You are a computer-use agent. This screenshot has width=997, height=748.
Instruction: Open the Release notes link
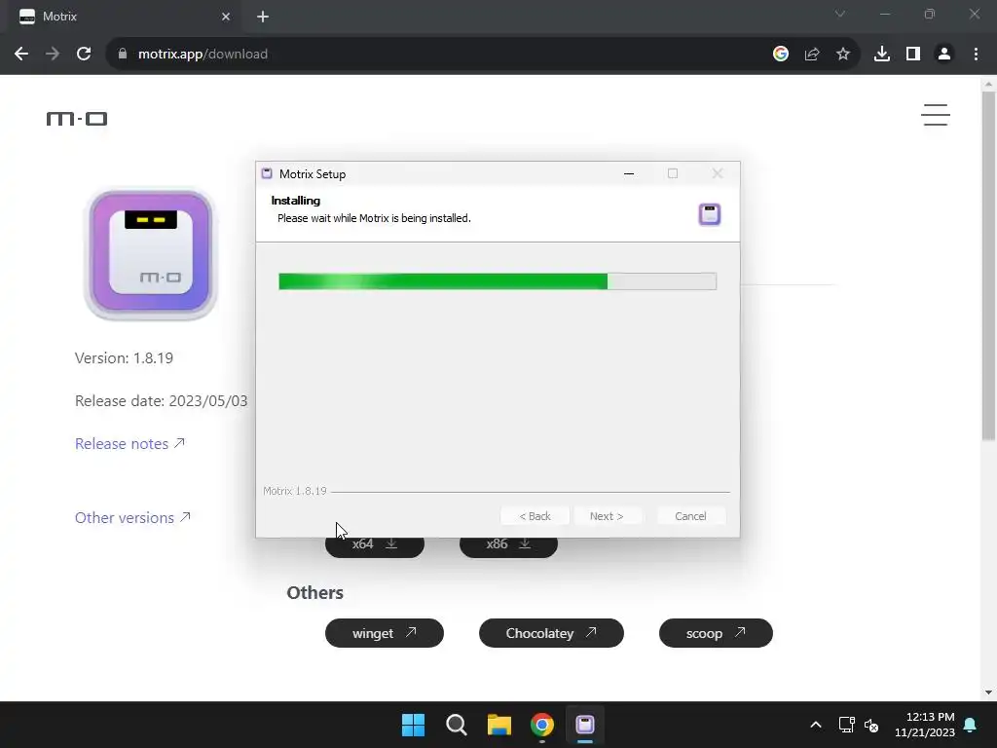click(x=129, y=443)
